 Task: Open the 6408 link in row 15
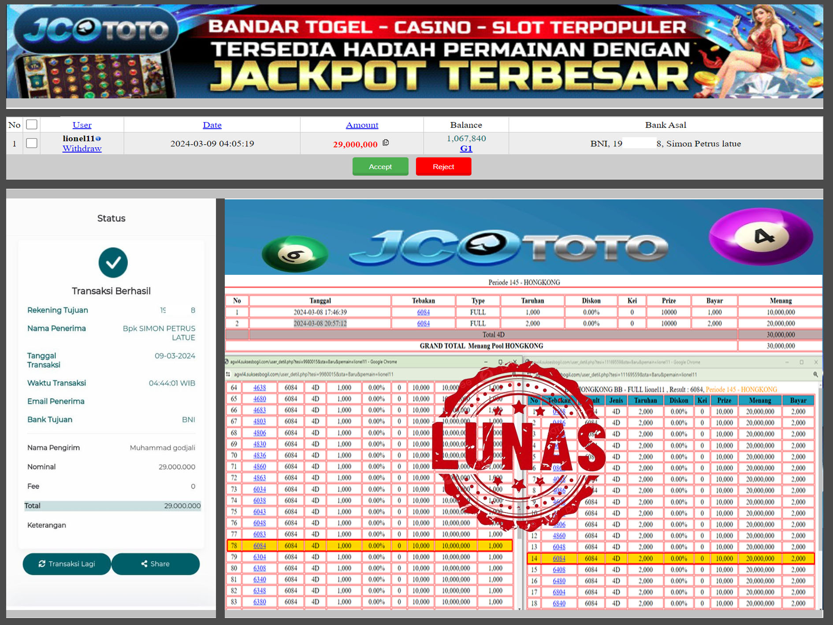click(559, 569)
